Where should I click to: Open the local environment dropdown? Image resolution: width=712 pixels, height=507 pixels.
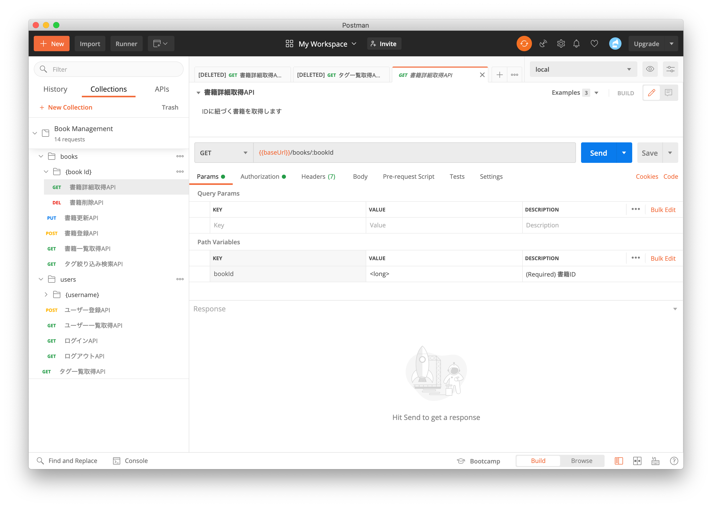[x=583, y=69]
